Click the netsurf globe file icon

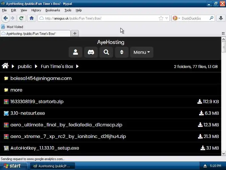click(x=6, y=113)
